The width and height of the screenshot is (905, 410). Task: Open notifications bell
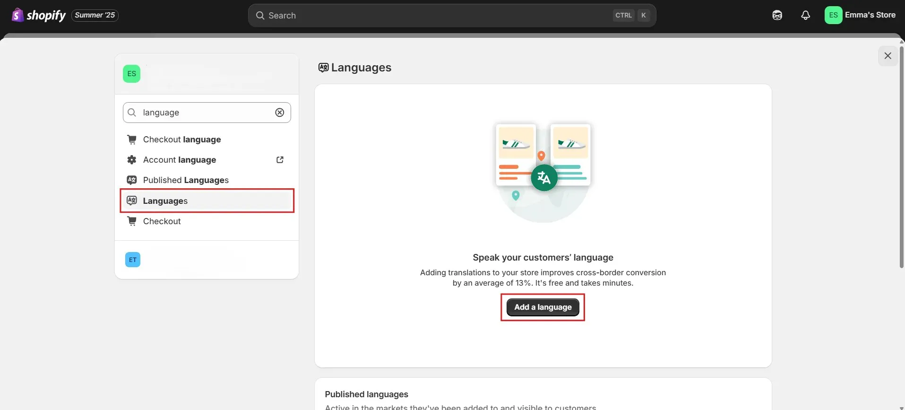(x=805, y=16)
